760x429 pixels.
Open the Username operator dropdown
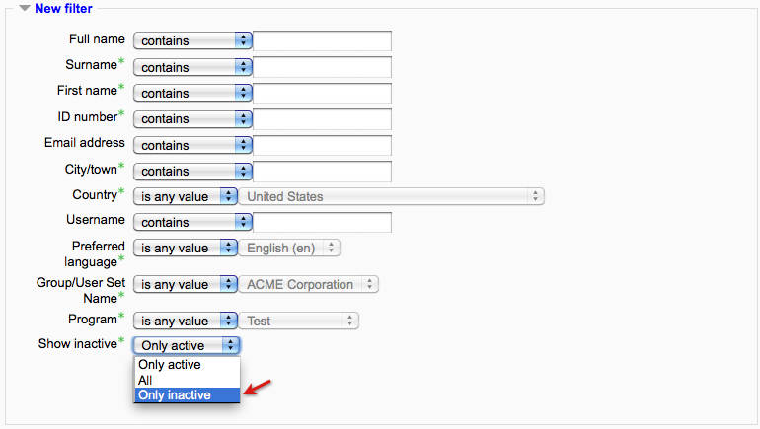tap(192, 222)
